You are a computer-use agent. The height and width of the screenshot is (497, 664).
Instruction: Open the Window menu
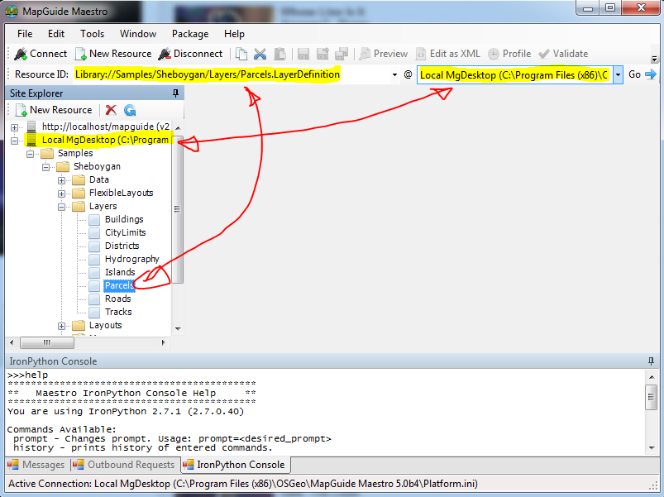tap(138, 34)
